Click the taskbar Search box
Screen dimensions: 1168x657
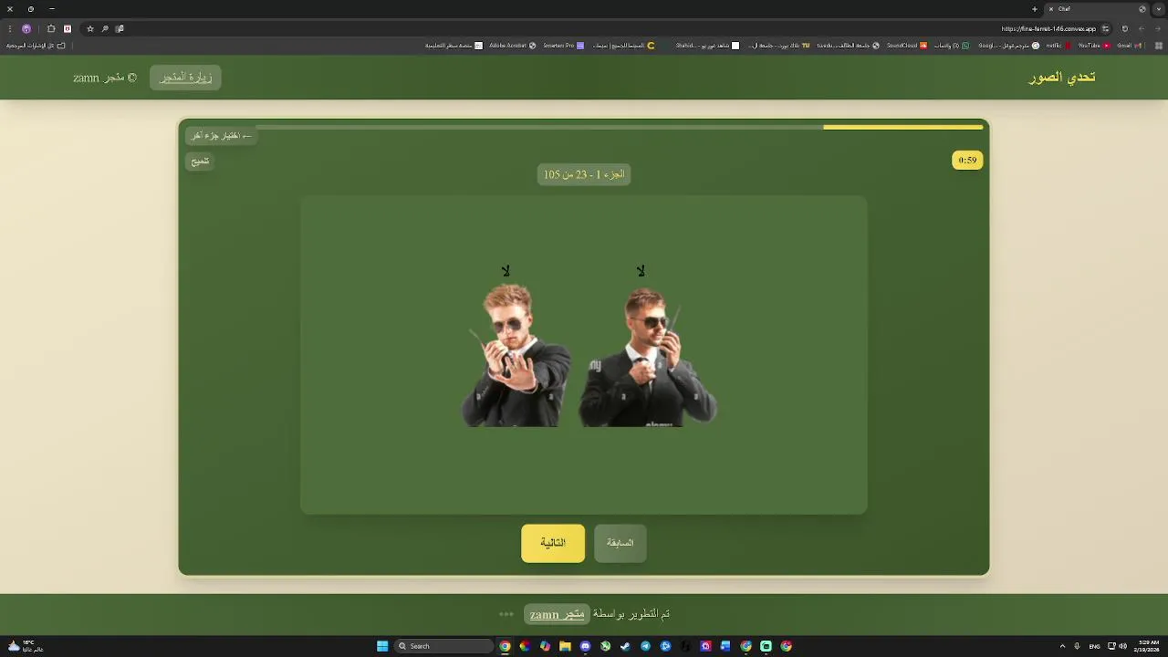(444, 646)
